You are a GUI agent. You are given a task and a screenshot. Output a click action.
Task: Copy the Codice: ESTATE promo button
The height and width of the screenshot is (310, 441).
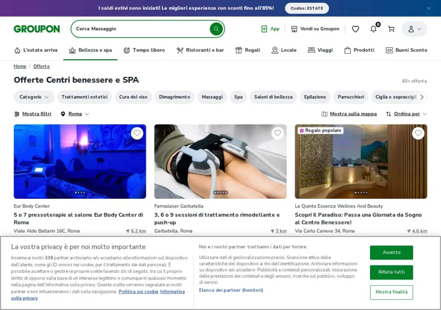[307, 9]
